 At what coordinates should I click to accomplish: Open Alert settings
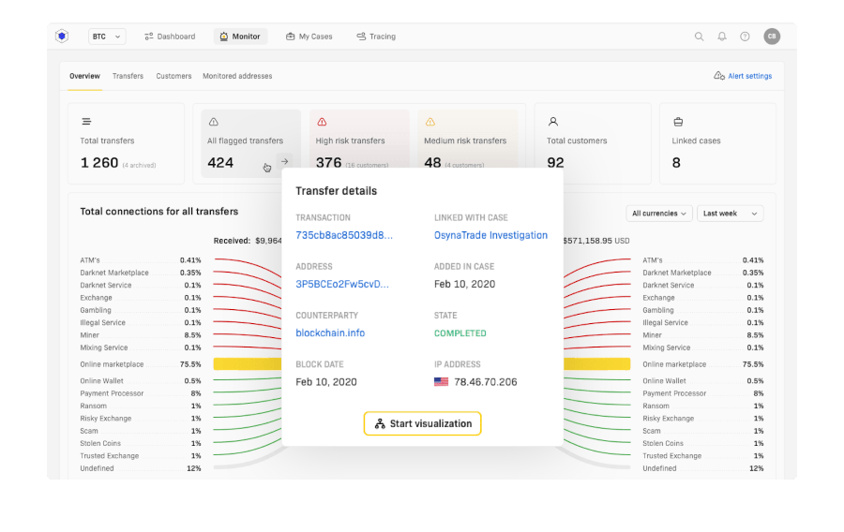tap(743, 76)
